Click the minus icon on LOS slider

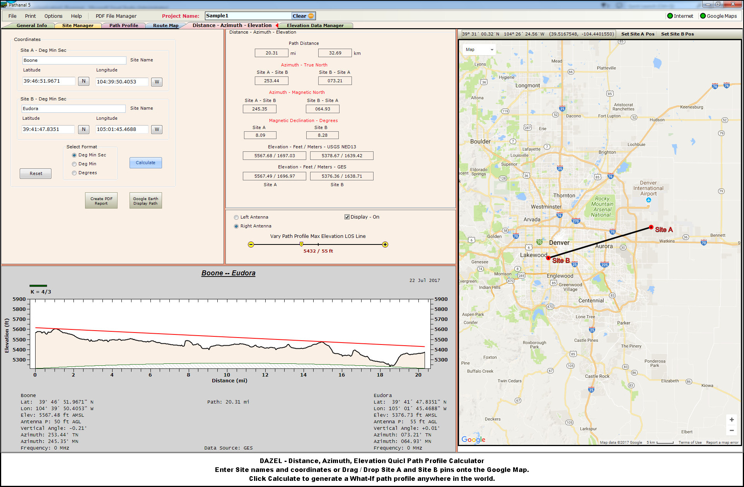coord(251,244)
